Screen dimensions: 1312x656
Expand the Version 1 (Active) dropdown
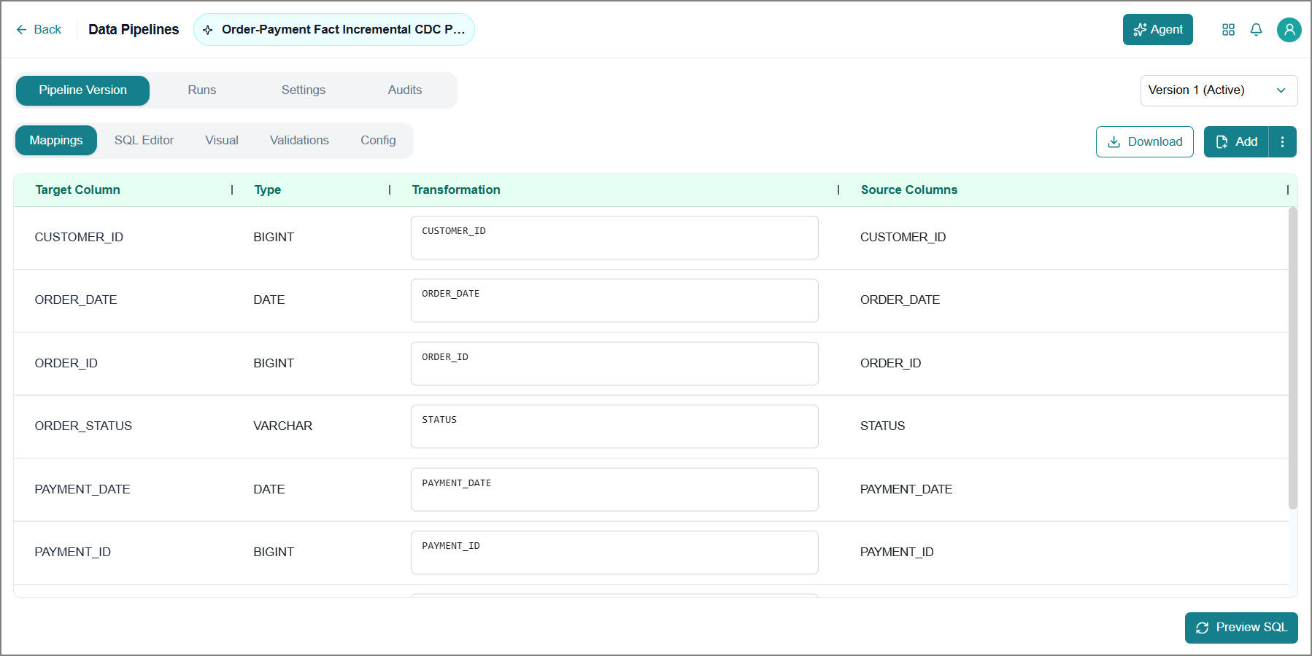click(x=1219, y=90)
